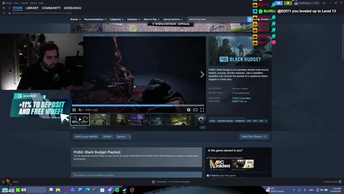Viewport: 344px width, 194px height.
Task: Expand the Ways to Play dropdown
Action: (152, 19)
